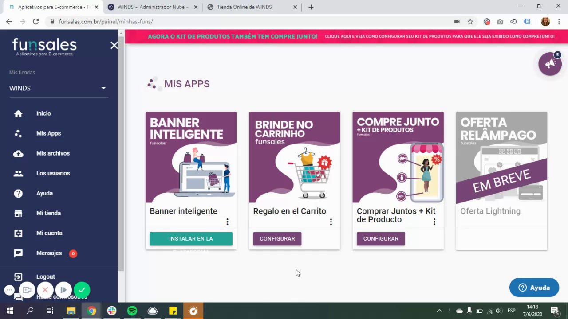Click the recorder ellipsis options button
Image resolution: width=568 pixels, height=319 pixels.
(9, 290)
